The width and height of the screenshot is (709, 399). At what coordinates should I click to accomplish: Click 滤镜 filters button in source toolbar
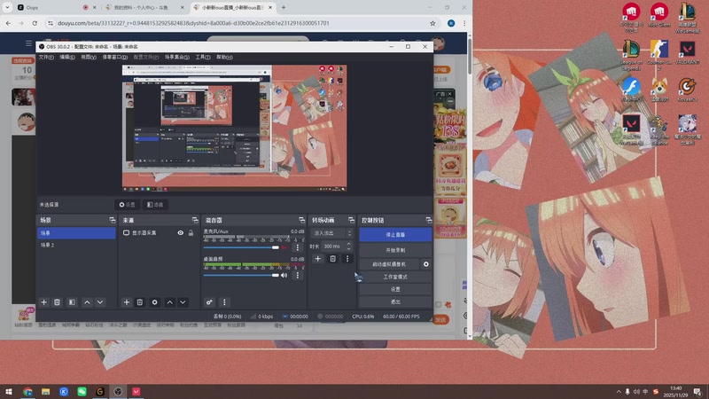coord(155,205)
